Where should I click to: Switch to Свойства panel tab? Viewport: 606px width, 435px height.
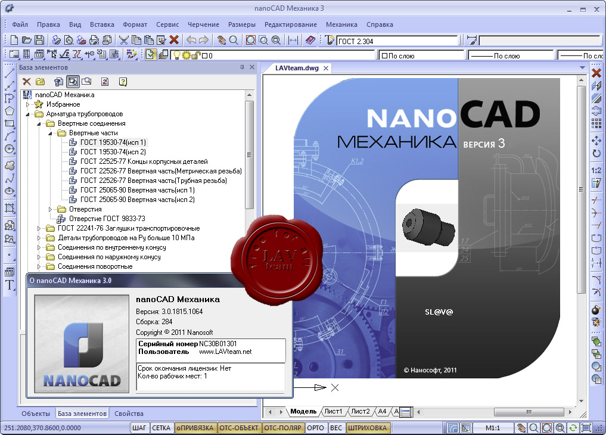click(129, 414)
